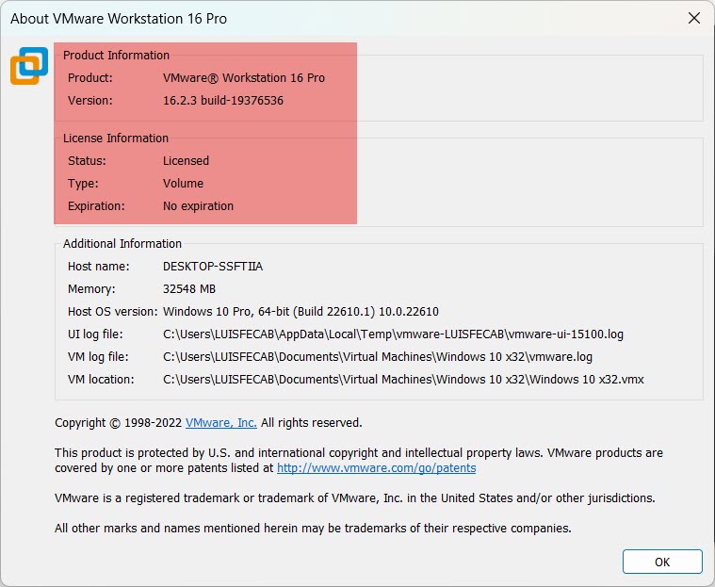Viewport: 715px width, 587px height.
Task: Click the registered trademark notice sentence
Action: (355, 498)
